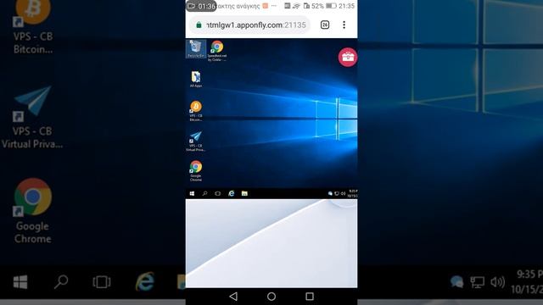Open the notification bubble icon in the phone's remote tray

tap(330, 194)
